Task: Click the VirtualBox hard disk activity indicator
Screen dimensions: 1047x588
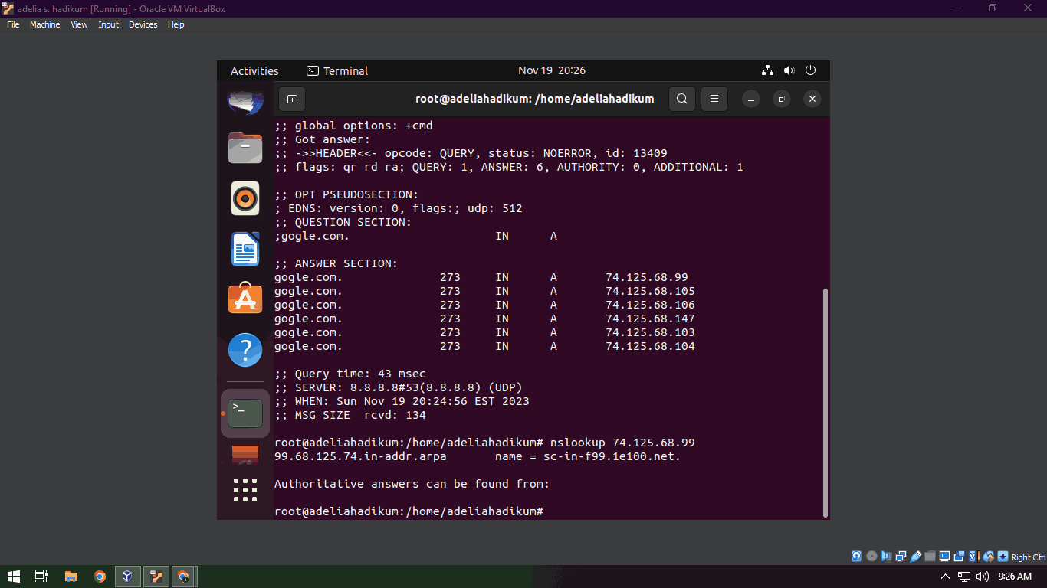Action: click(856, 557)
